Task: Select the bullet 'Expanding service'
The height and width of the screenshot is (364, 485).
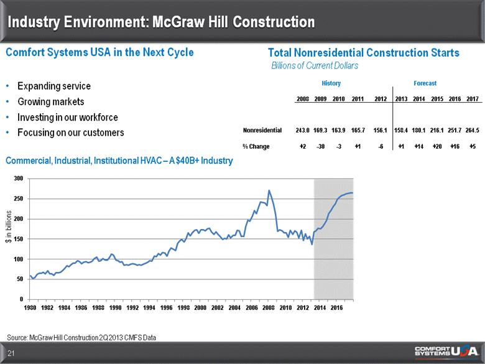Action: [54, 86]
